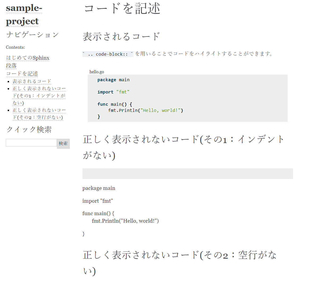Open the はじめてのSphinx contents link
The height and width of the screenshot is (285, 318).
27,58
